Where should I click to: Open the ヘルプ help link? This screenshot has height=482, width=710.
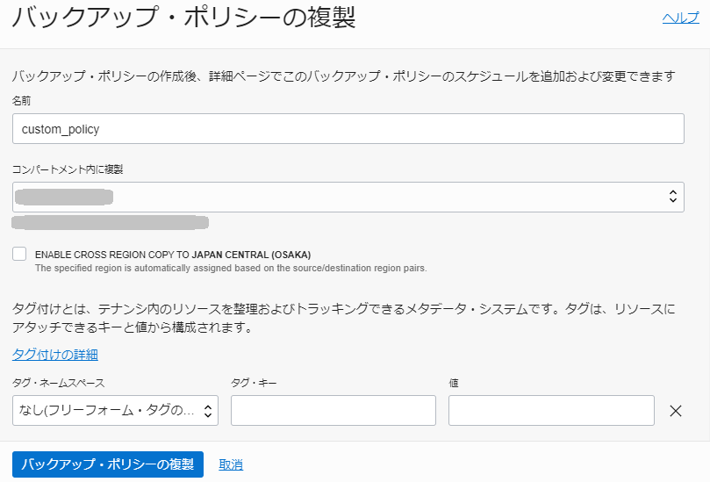coord(680,18)
